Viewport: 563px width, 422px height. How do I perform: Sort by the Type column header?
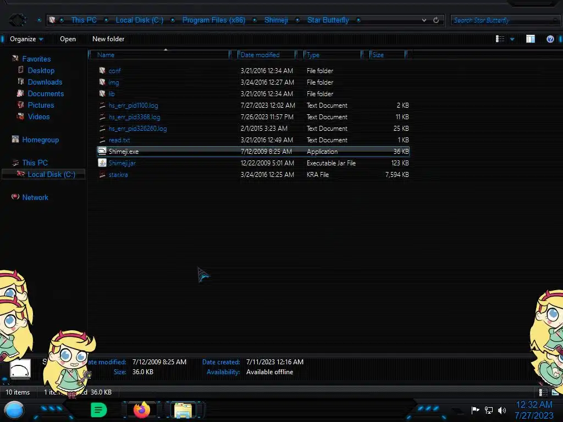point(333,55)
